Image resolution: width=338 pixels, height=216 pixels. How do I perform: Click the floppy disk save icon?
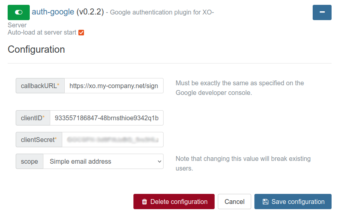pos(265,202)
